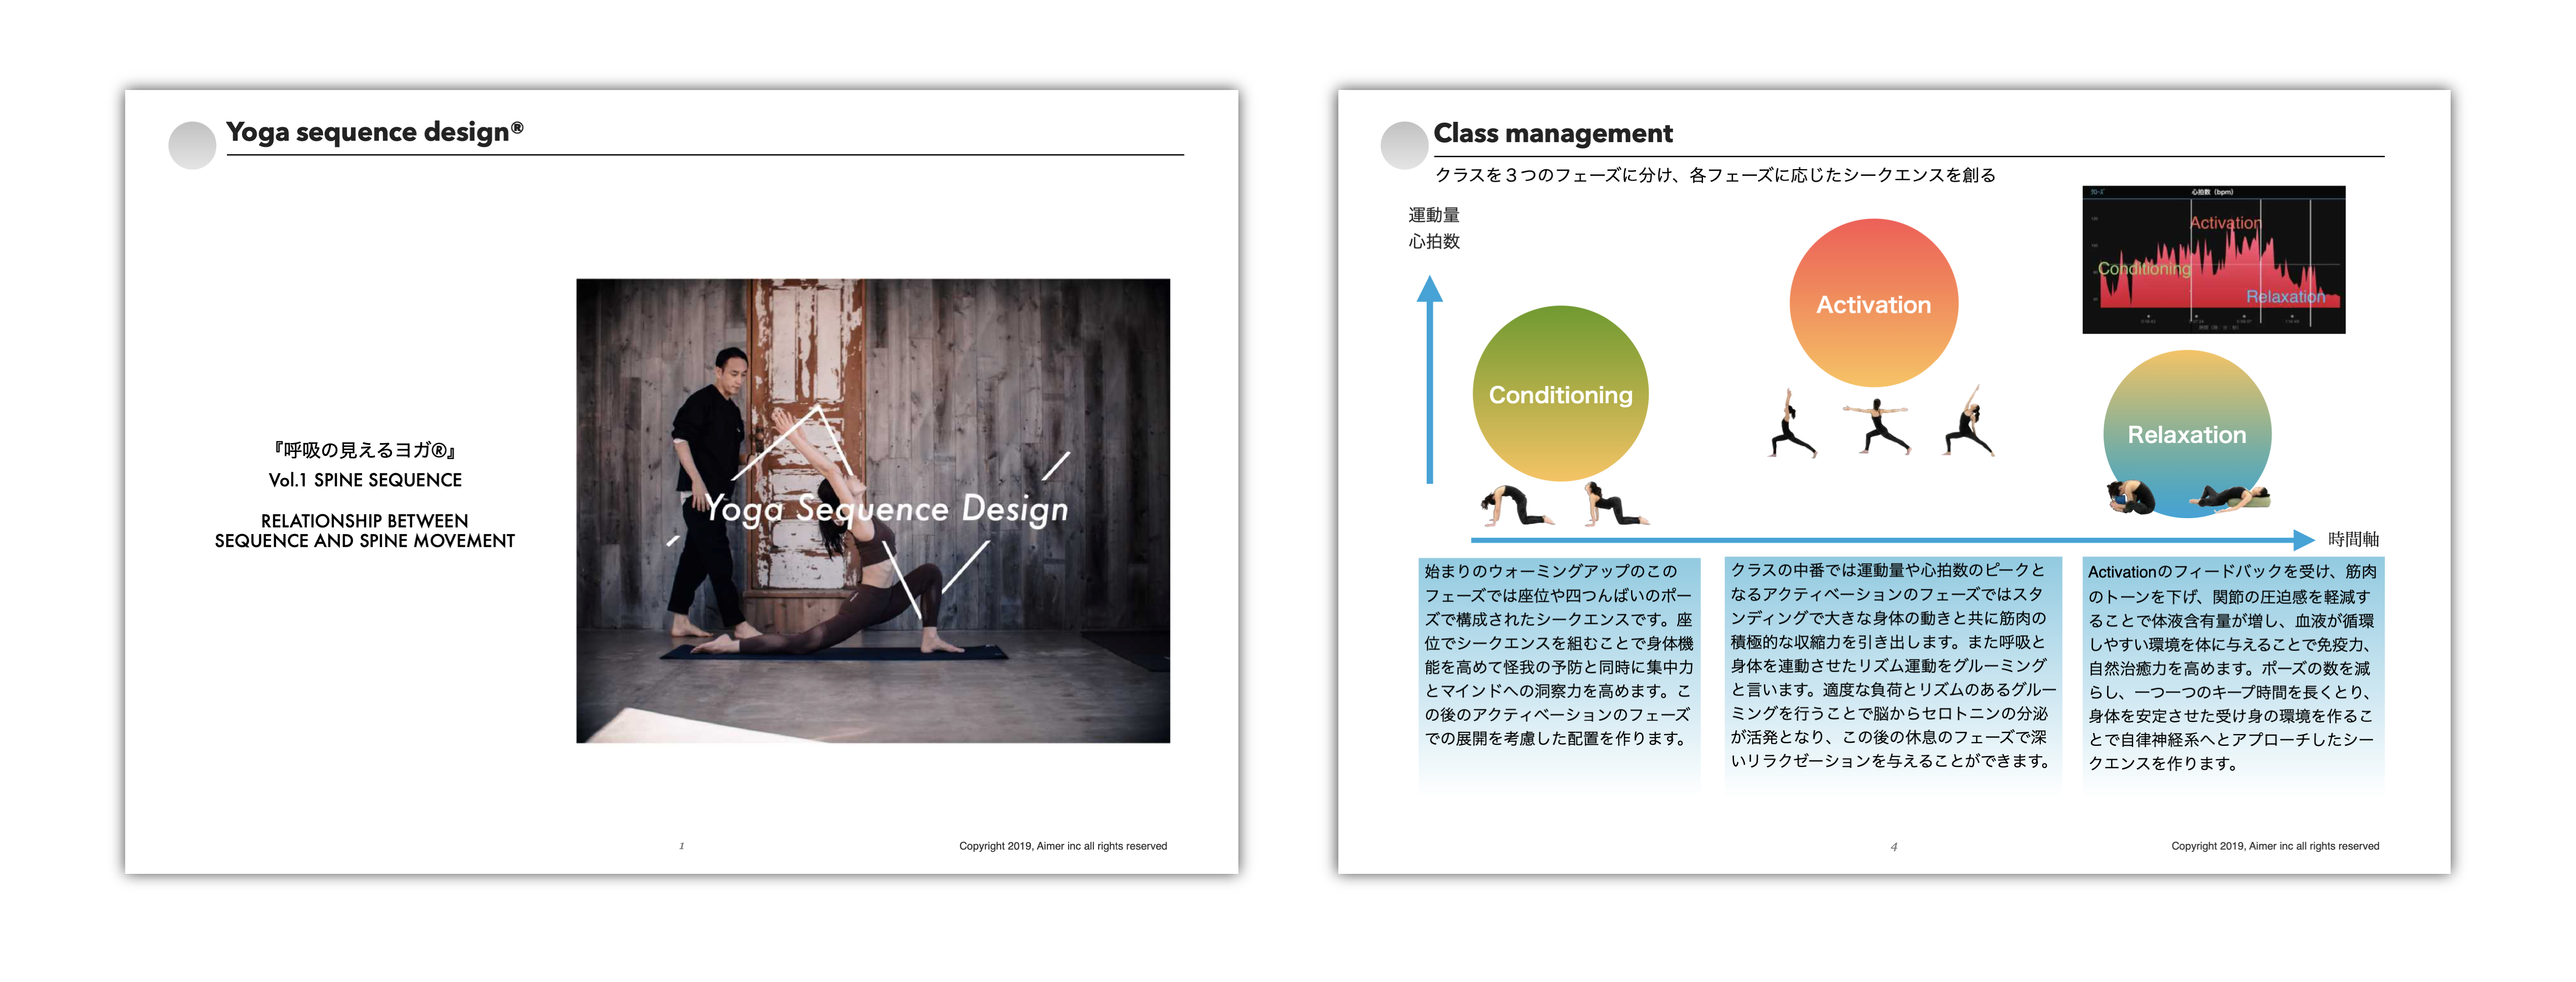Click the '運動量' axis label
This screenshot has width=2576, height=982.
tap(1434, 215)
